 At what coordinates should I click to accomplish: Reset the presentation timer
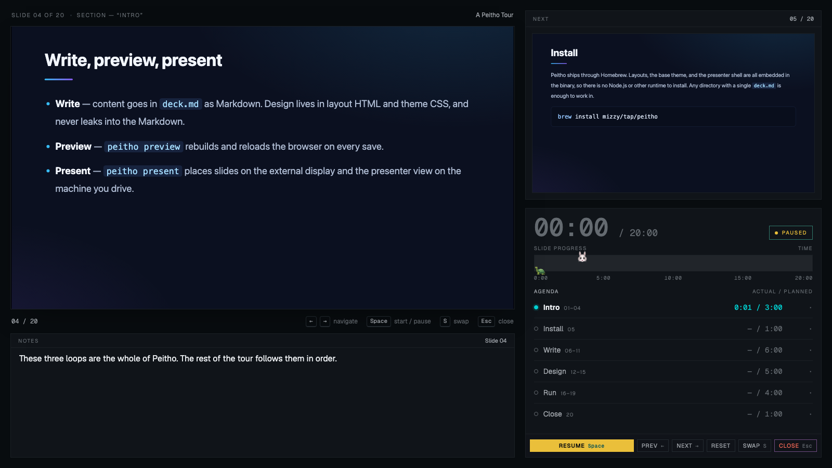721,446
